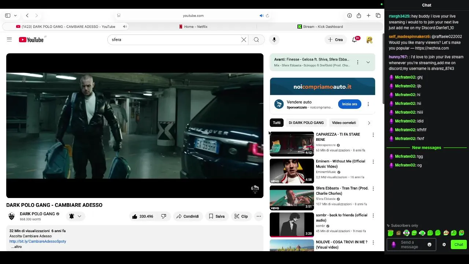Screen dimensions: 469x264
Task: Select 'Di DARK POLO GANG' filter chip
Action: [306, 123]
